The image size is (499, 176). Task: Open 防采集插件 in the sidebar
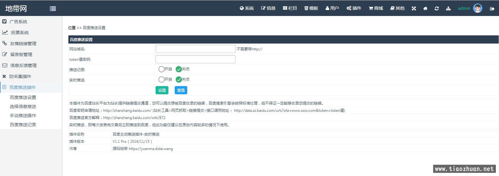pos(20,76)
